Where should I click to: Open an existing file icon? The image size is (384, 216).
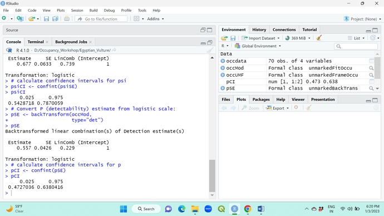coord(32,18)
